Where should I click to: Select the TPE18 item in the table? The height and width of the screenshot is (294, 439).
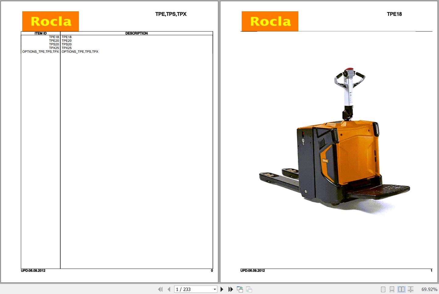[54, 37]
